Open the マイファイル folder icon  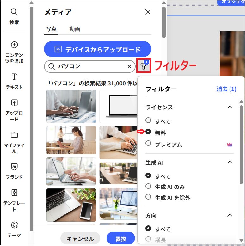[x=14, y=135]
